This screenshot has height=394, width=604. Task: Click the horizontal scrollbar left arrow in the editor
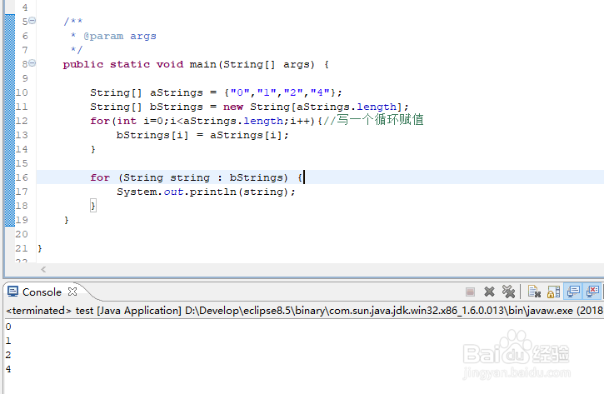pyautogui.click(x=43, y=270)
